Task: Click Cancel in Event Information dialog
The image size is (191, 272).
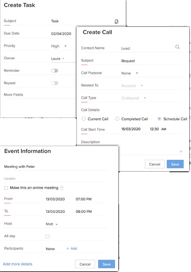Action: (85, 264)
